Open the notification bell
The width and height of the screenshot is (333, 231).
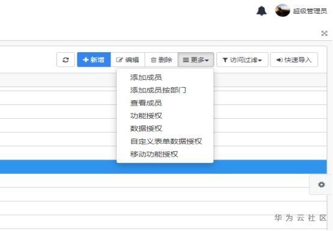coord(261,11)
